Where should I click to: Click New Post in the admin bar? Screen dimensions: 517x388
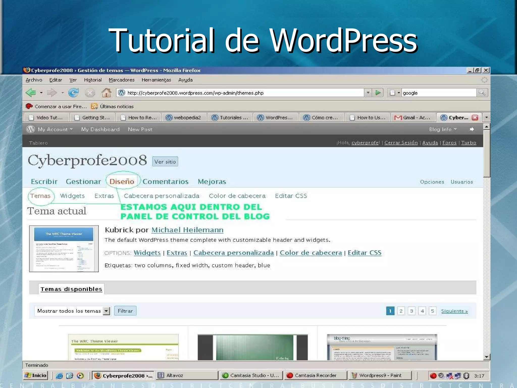140,129
